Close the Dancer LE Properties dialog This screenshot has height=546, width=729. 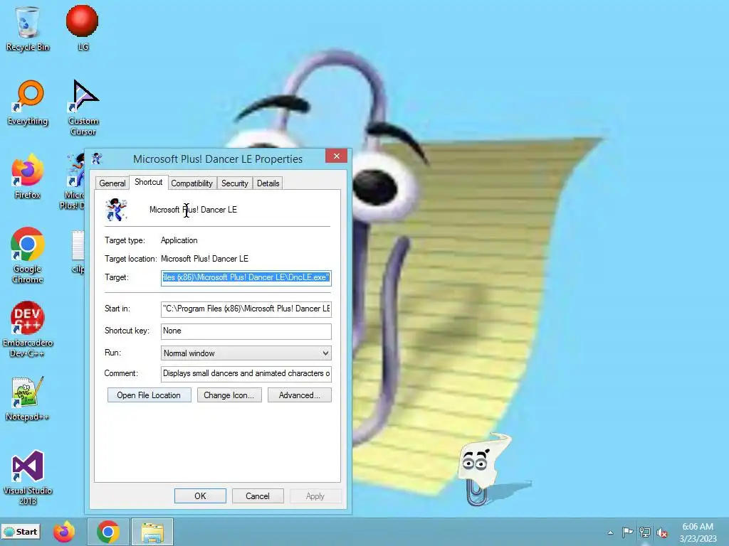tap(337, 156)
